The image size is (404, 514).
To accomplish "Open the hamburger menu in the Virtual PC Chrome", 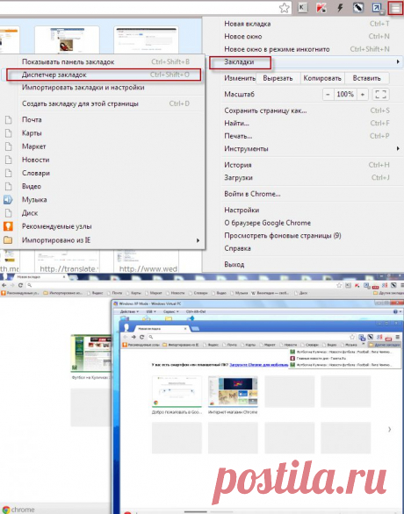I will click(x=398, y=337).
